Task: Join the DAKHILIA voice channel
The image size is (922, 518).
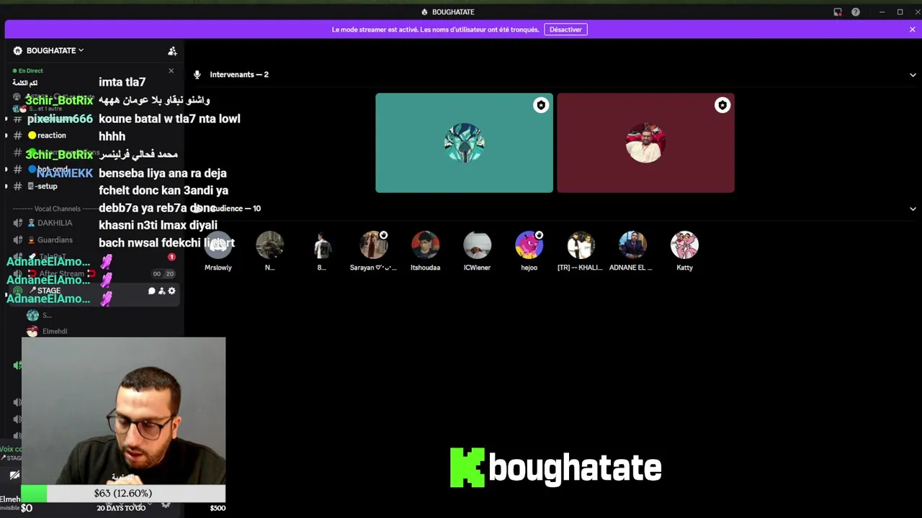Action: click(x=54, y=223)
